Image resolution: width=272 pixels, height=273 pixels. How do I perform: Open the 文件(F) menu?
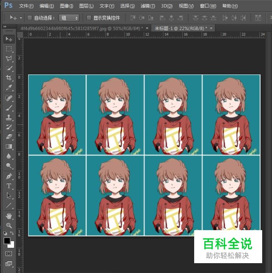point(26,6)
